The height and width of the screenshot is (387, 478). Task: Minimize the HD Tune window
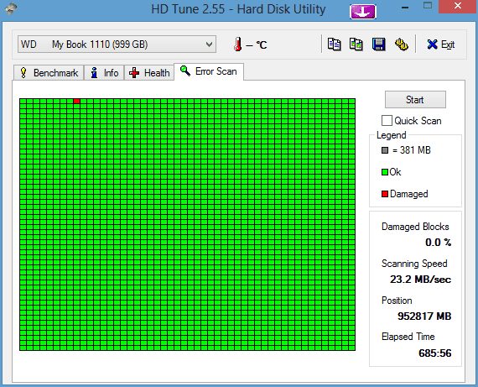pos(405,8)
